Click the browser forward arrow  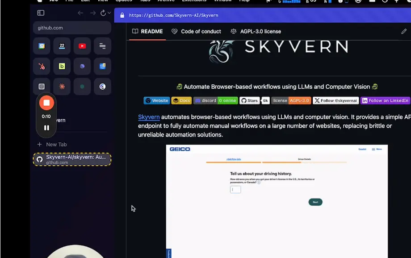[x=93, y=13]
